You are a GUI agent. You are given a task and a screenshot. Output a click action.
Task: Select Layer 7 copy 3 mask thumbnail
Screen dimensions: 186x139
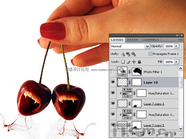coord(137,104)
